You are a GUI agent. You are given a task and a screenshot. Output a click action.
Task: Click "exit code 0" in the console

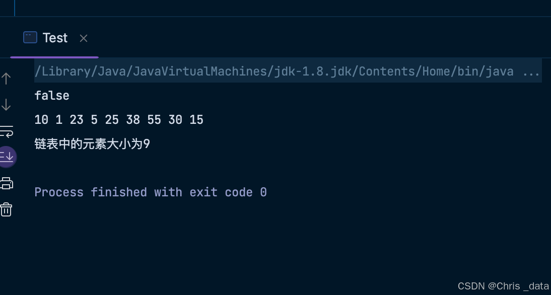pyautogui.click(x=228, y=192)
